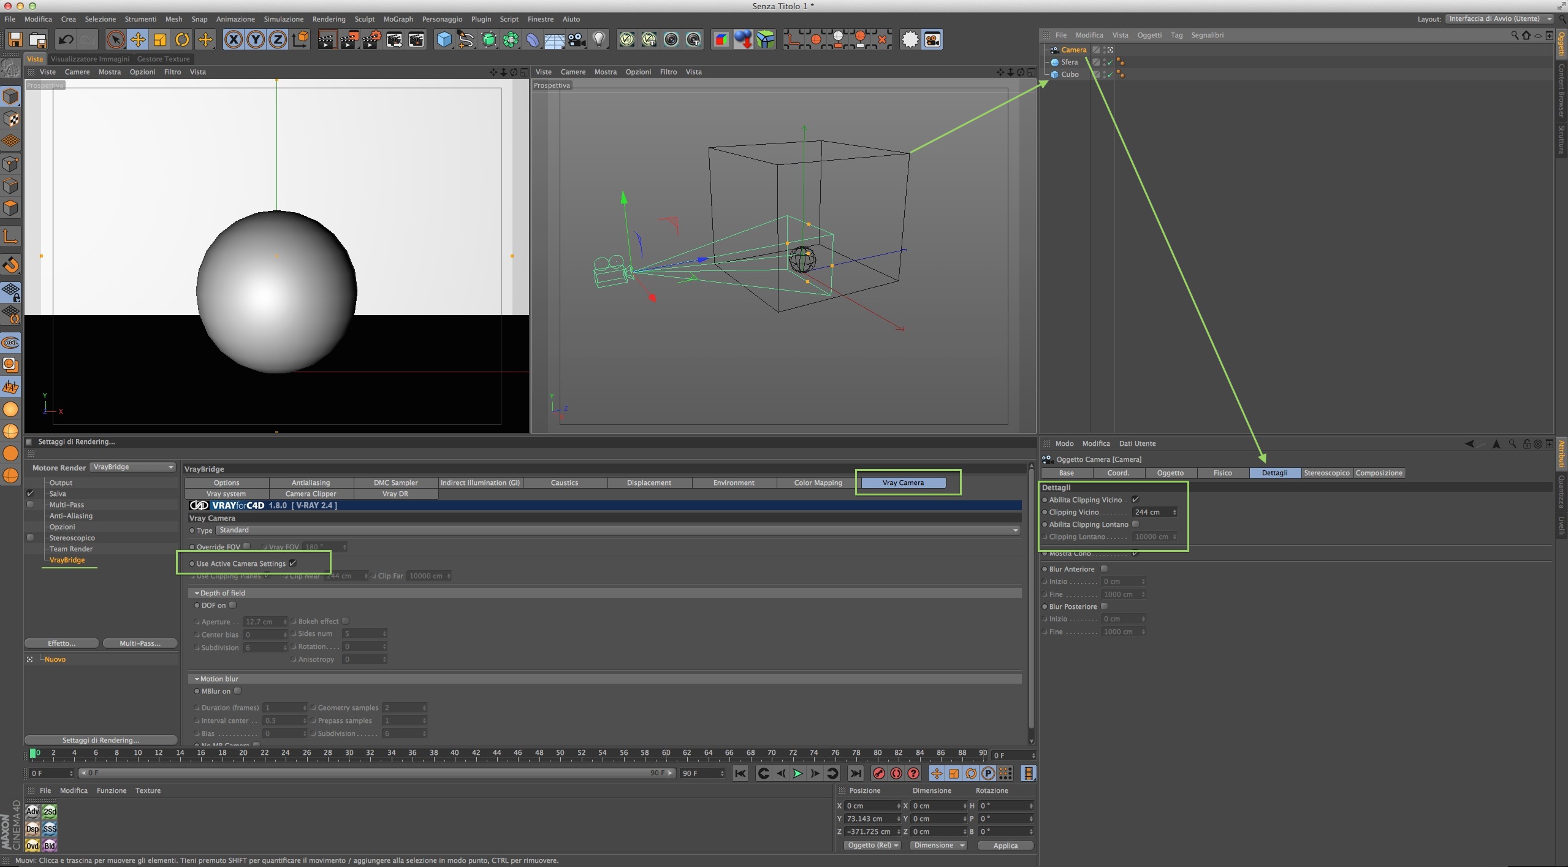Open the Motore Render VrayBridge dropdown
Screen dimensions: 1568x867
coord(132,467)
